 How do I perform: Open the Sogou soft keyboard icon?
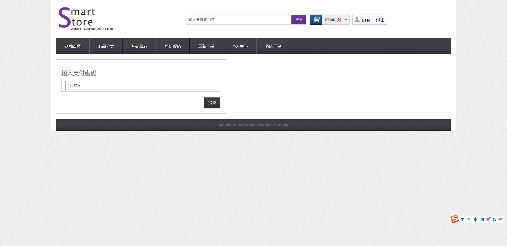[482, 219]
